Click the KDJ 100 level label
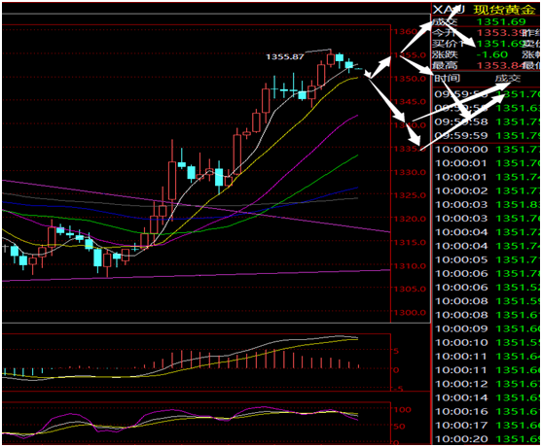Image resolution: width=542 pixels, height=447 pixels. pos(402,410)
